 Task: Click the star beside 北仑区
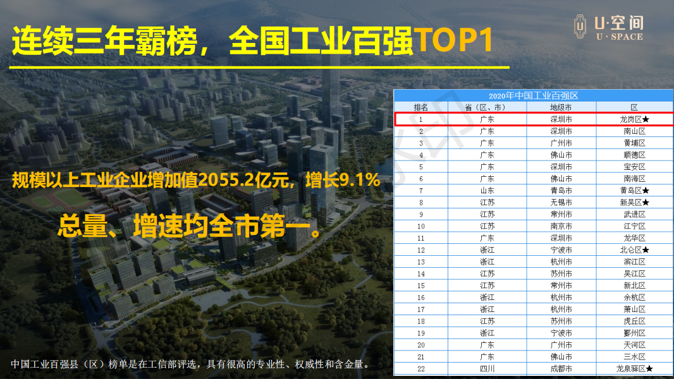coord(646,250)
